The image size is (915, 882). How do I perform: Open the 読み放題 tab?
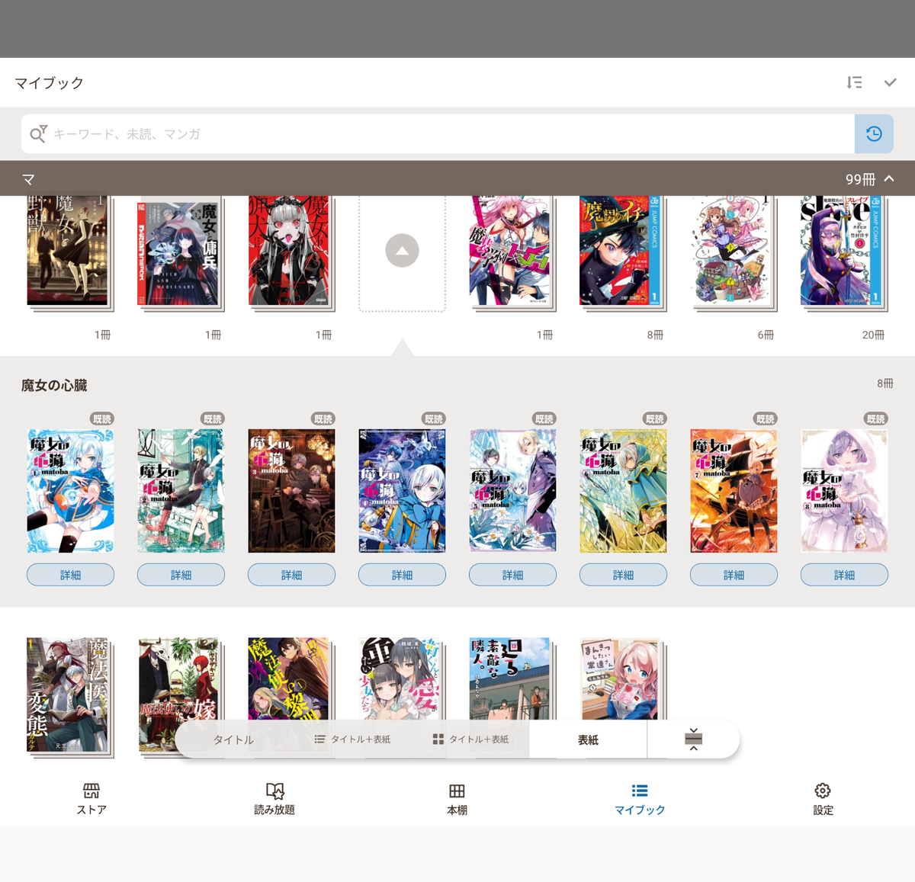tap(274, 799)
